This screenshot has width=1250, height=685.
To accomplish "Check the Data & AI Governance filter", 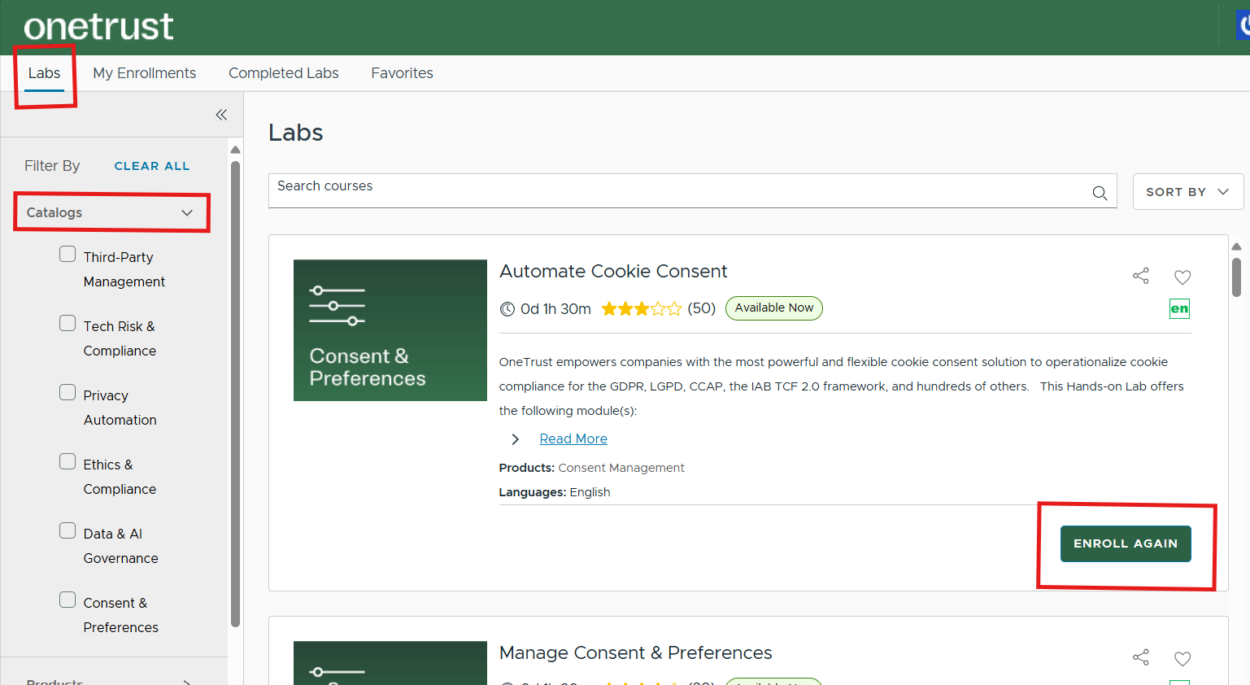I will point(68,531).
